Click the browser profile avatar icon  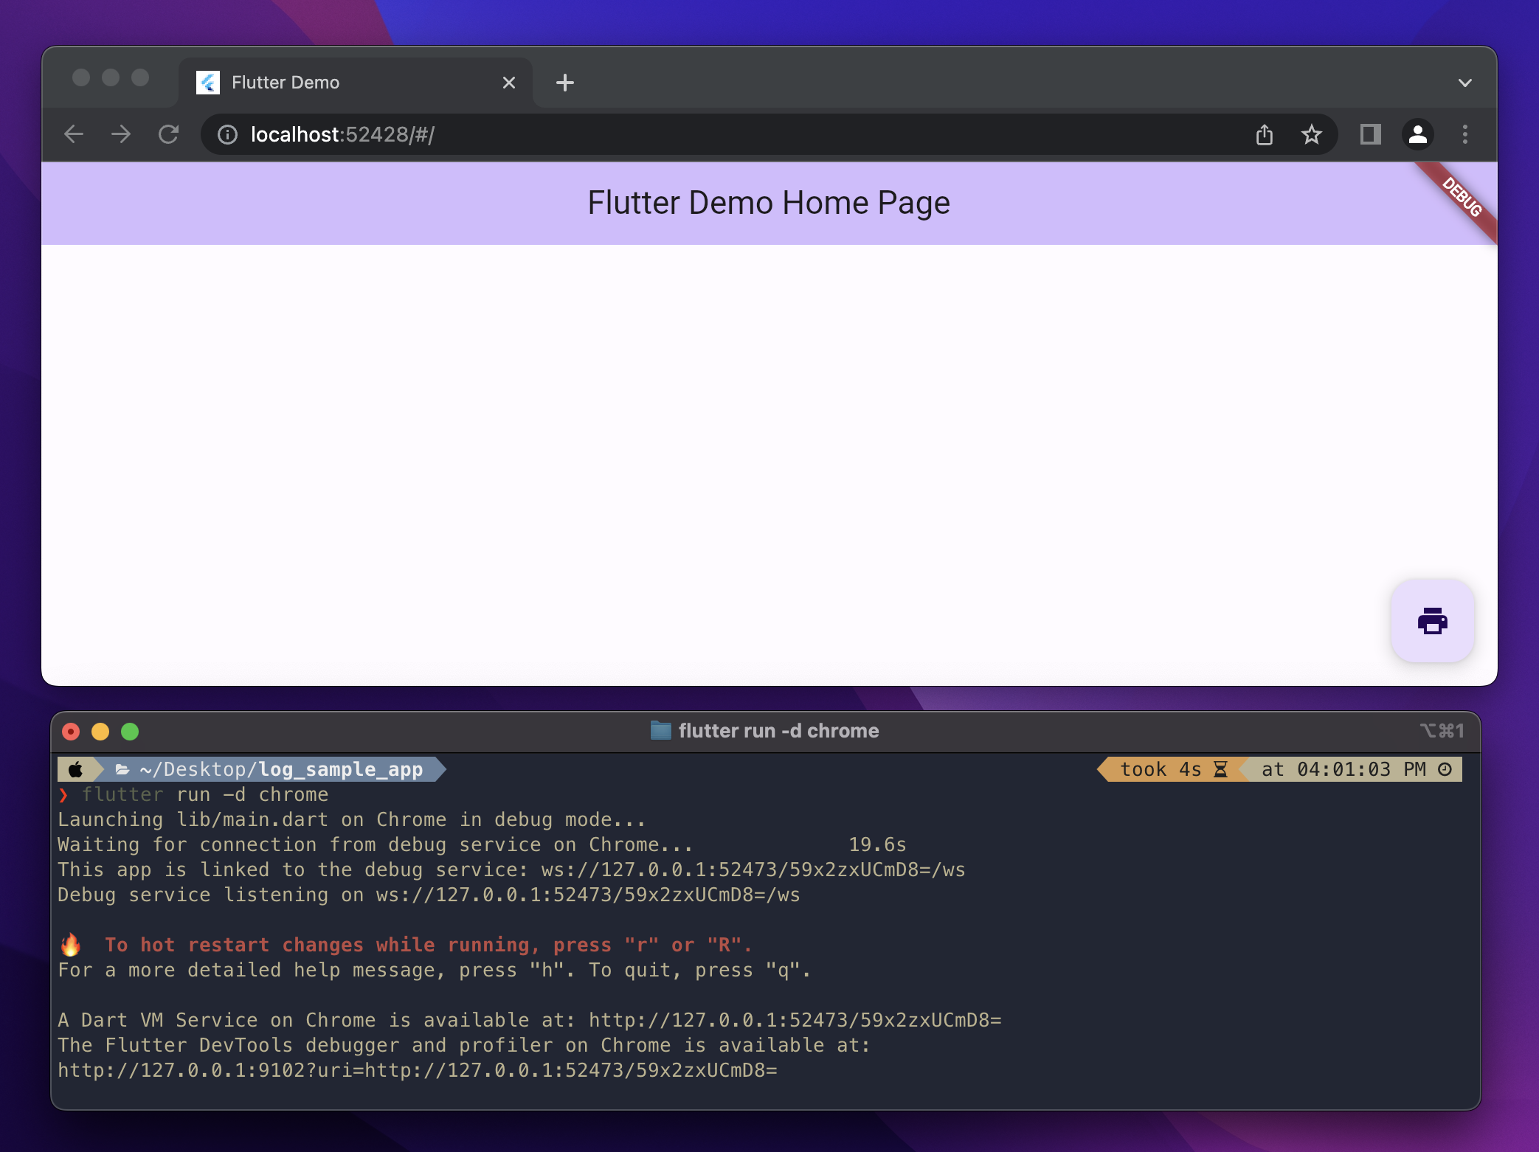tap(1417, 134)
